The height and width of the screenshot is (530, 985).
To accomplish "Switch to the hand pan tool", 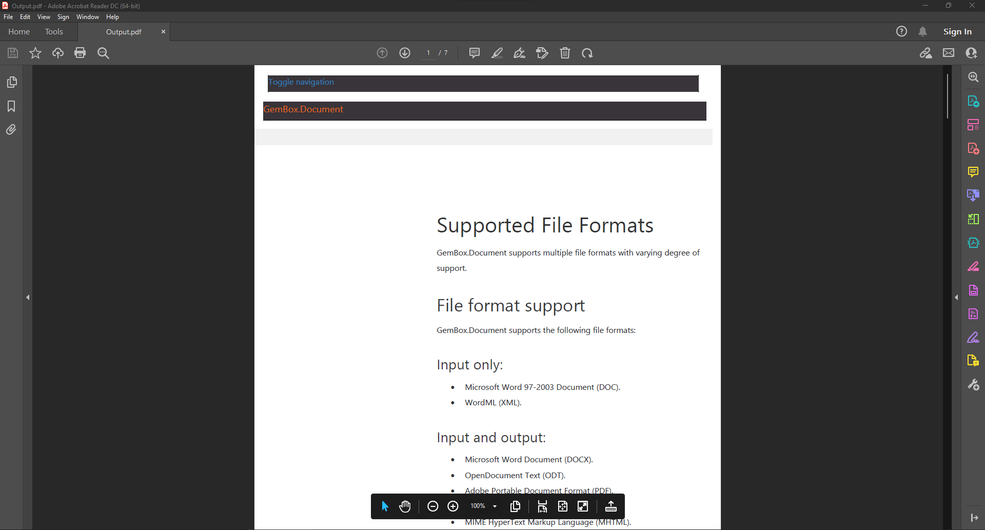I will tap(405, 506).
